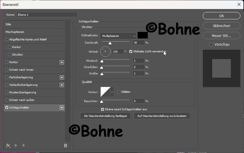244x153 pixels.
Task: Click the fx effects menu icon
Action: point(8,145)
